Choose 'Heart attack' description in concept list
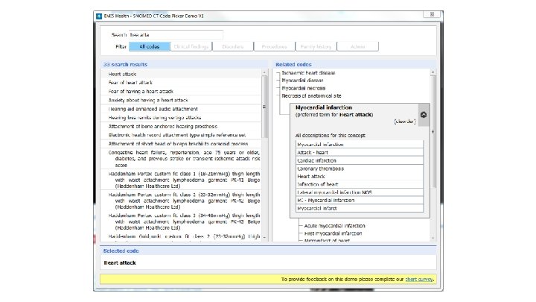The image size is (536, 302). [360, 176]
